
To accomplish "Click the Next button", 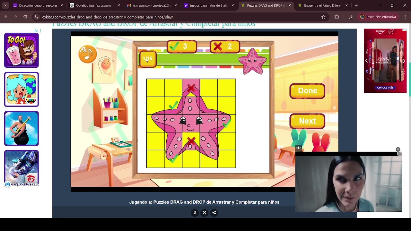I will click(x=307, y=121).
